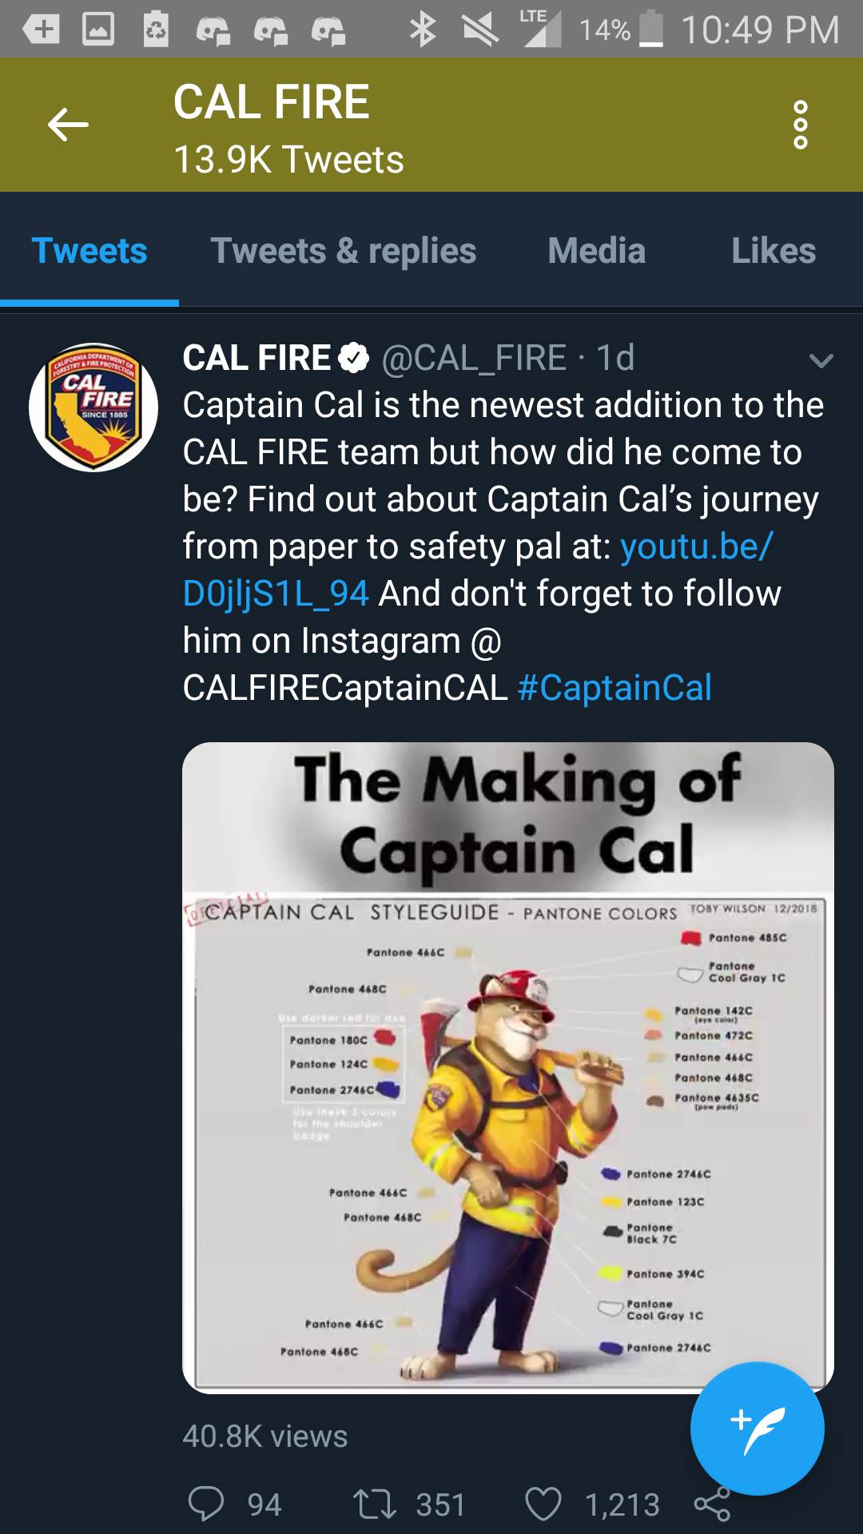Expand the tweet options caret
This screenshot has height=1534, width=863.
(x=821, y=361)
